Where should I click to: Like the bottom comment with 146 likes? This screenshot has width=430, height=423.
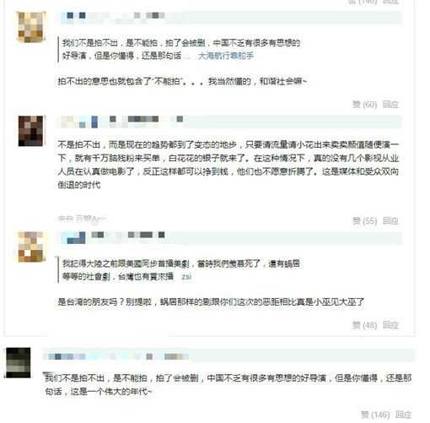pos(375,415)
